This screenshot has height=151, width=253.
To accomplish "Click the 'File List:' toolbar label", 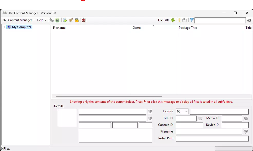I will point(163,20).
